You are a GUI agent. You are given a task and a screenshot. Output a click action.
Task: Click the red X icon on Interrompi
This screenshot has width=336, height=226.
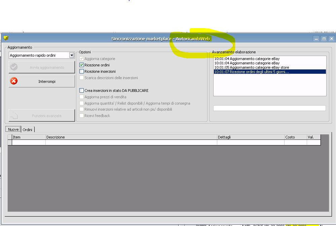coord(14,81)
